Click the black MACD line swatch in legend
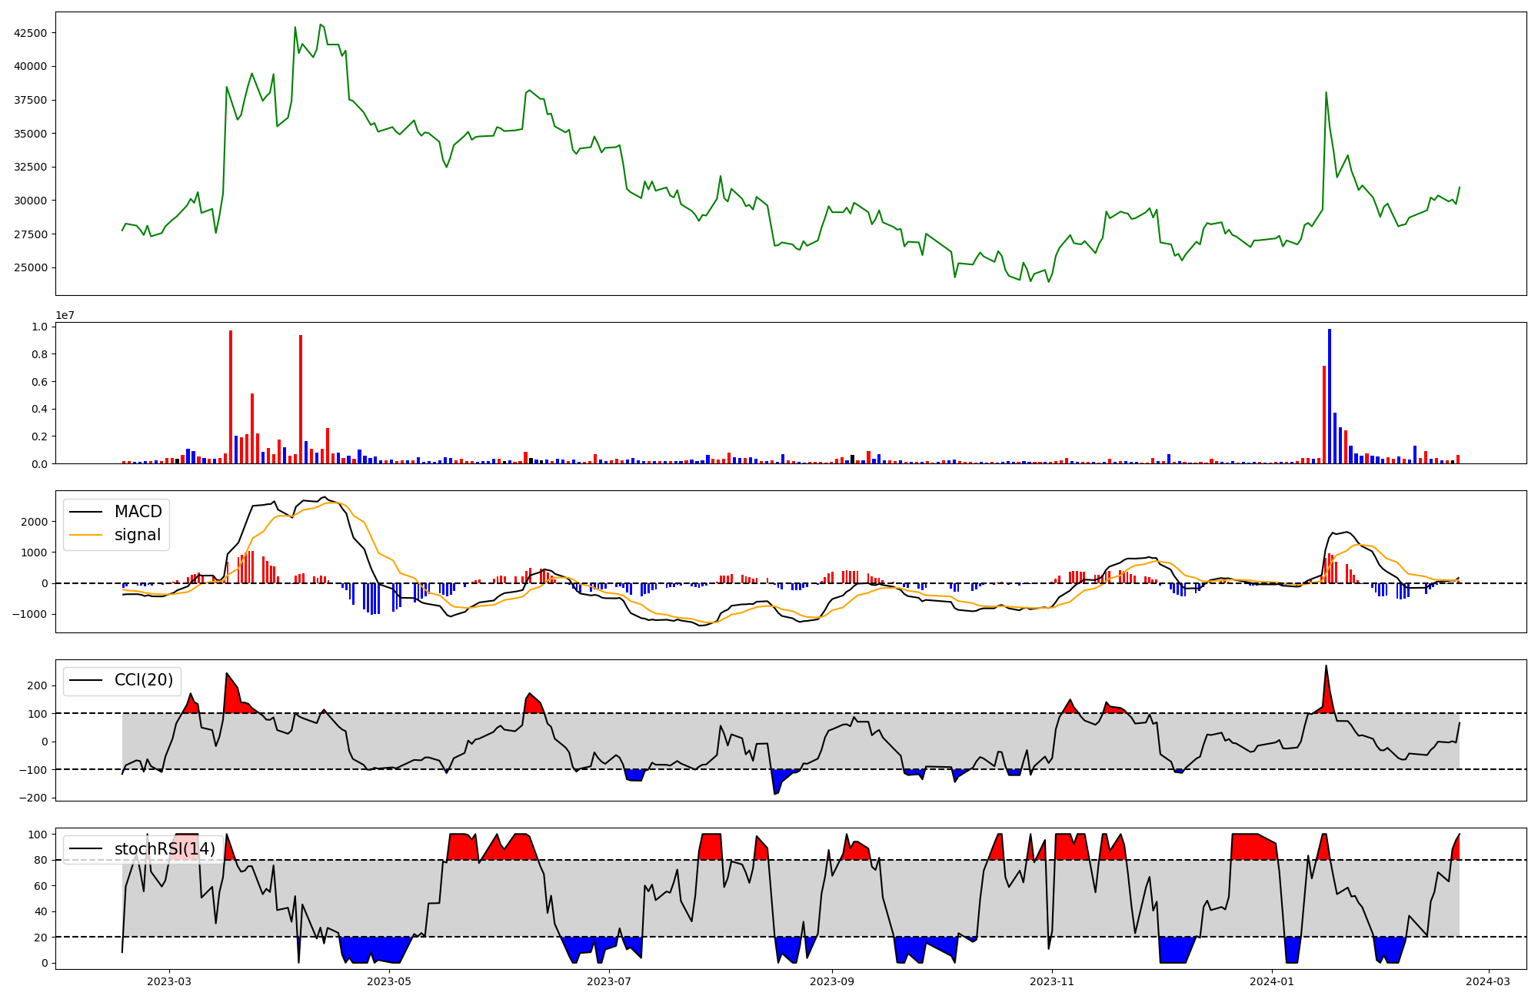1538x999 pixels. pyautogui.click(x=86, y=512)
